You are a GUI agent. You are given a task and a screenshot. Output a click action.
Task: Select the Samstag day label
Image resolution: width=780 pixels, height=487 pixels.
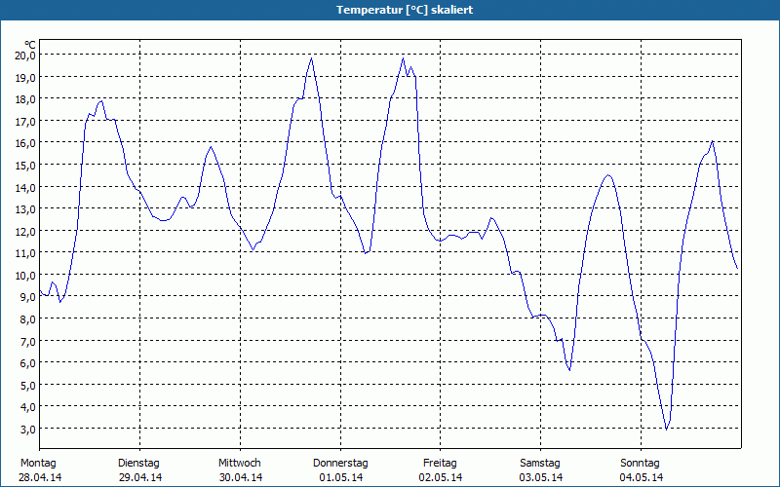click(540, 463)
